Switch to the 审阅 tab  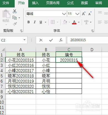(99, 3)
